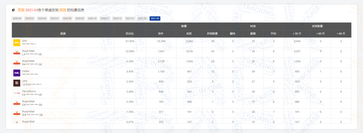Screen dimensions: 363x133
Task: Click the Royal Mail L# *** GB entry
Action: [x=32, y=53]
